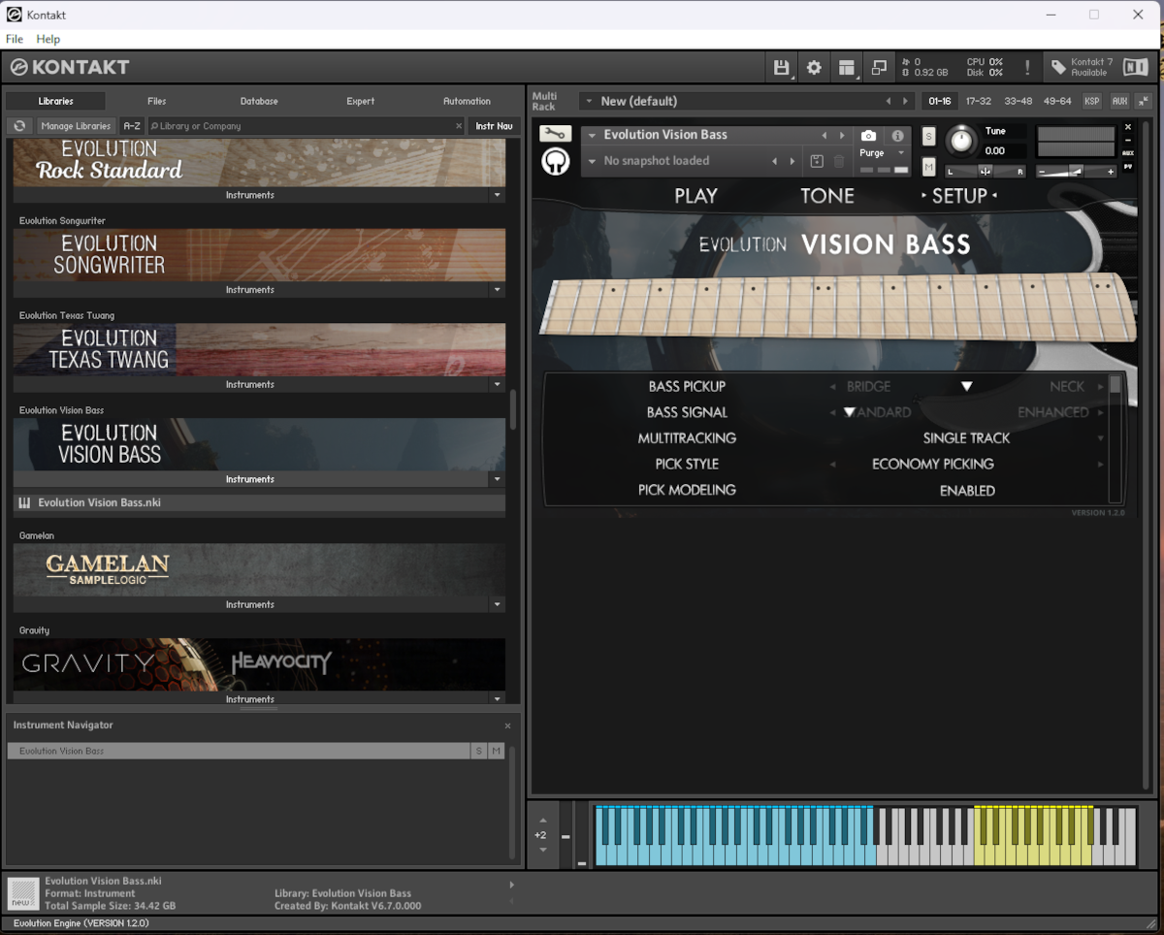Image resolution: width=1164 pixels, height=935 pixels.
Task: Open the instrument name dropdown arrow
Action: pyautogui.click(x=592, y=135)
